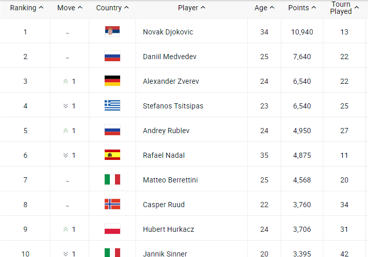Click the Polish flag in Hurkacz's row

tap(112, 229)
